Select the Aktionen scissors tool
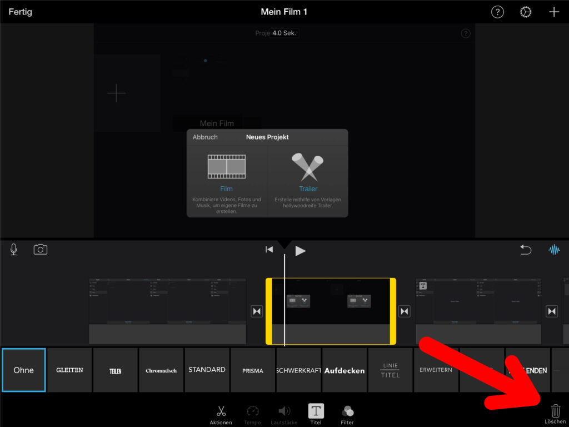Image resolution: width=569 pixels, height=427 pixels. coord(221,414)
